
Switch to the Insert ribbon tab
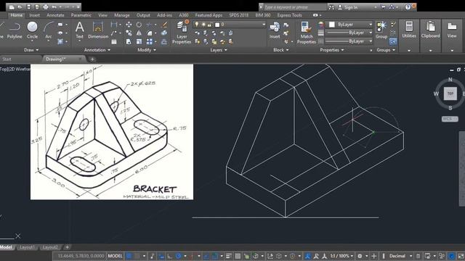point(34,15)
